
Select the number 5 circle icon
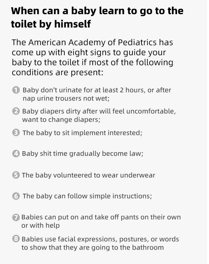click(x=16, y=175)
